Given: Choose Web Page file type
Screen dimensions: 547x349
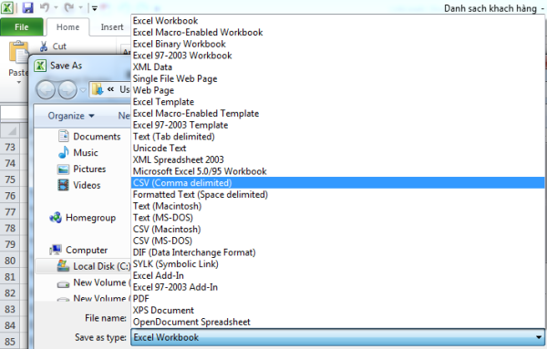Looking at the screenshot, I should 337,90.
